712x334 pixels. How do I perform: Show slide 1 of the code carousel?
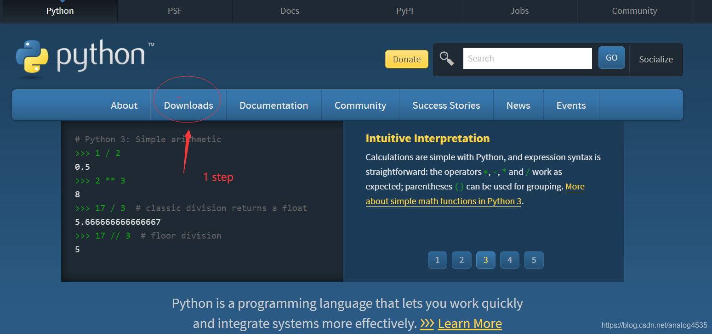pyautogui.click(x=438, y=260)
